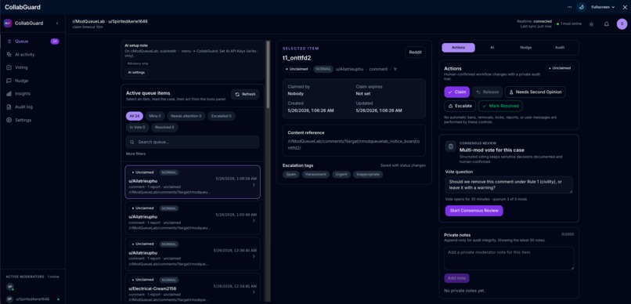Select the Escalated 0 filter chip
631x304 pixels.
click(x=222, y=116)
